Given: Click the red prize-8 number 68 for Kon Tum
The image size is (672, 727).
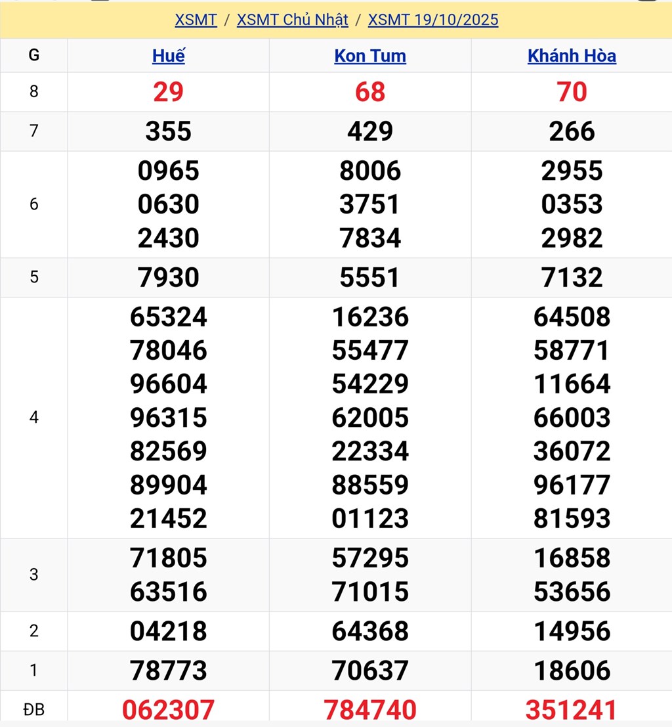Looking at the screenshot, I should click(370, 92).
